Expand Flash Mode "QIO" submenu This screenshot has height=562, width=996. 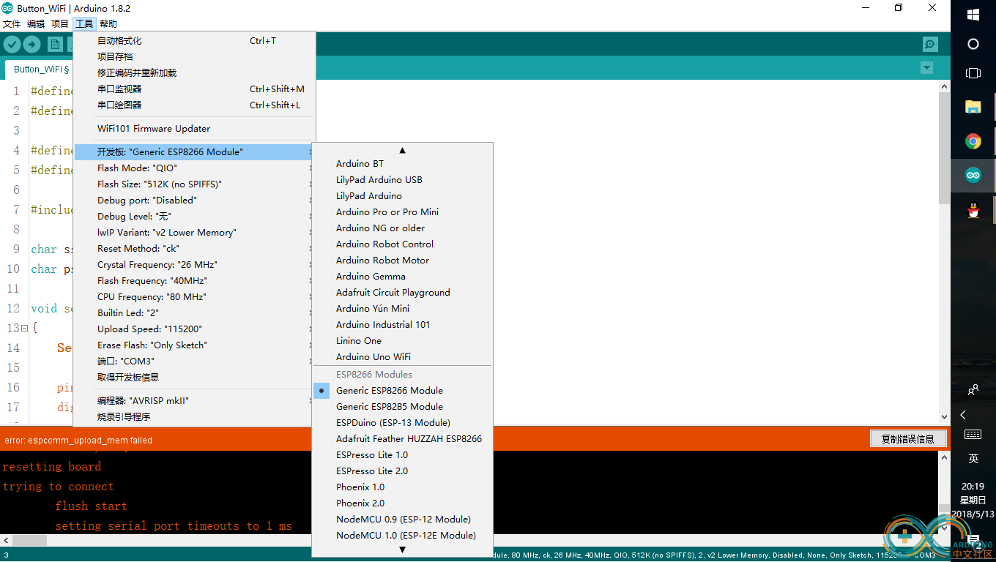[195, 168]
